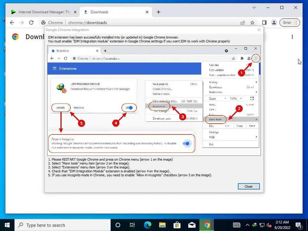308x231 pixels.
Task: Close the Google Chrome Integration dialog with X
Action: pyautogui.click(x=259, y=30)
